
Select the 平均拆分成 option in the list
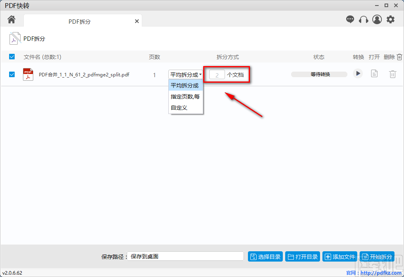click(x=185, y=85)
